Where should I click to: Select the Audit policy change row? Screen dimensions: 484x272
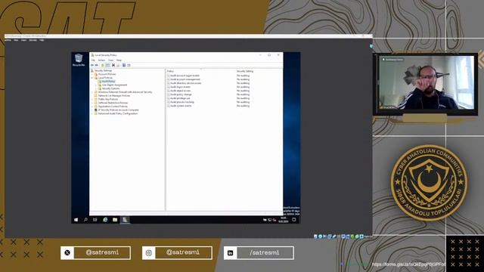point(181,94)
